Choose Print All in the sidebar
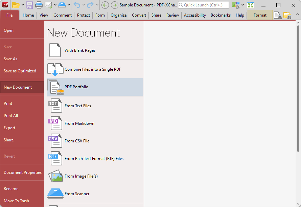Screen dimensions: 301x207 [x=22, y=116]
